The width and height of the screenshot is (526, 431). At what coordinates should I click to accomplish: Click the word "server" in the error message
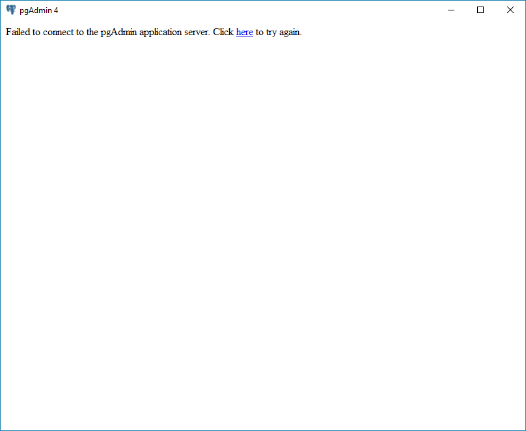tap(198, 32)
